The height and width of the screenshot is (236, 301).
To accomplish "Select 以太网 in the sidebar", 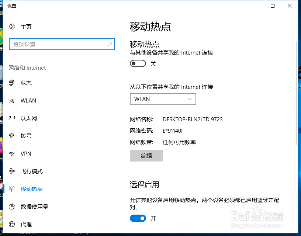I will coord(29,118).
